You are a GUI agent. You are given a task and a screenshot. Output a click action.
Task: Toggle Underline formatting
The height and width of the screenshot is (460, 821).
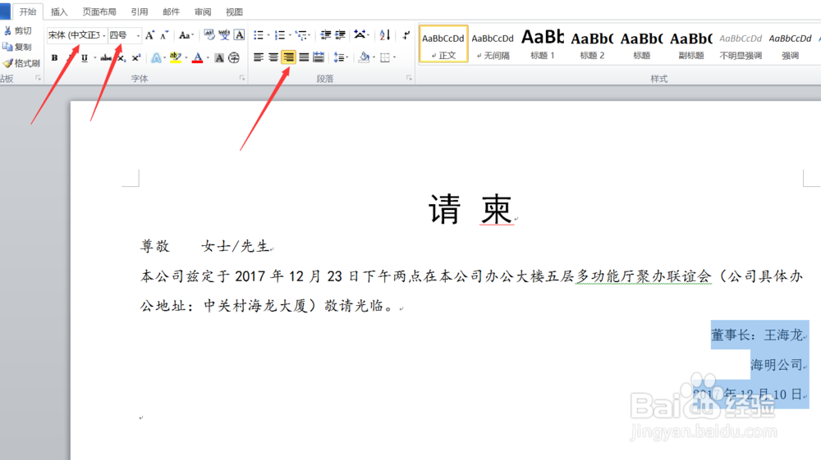point(85,57)
